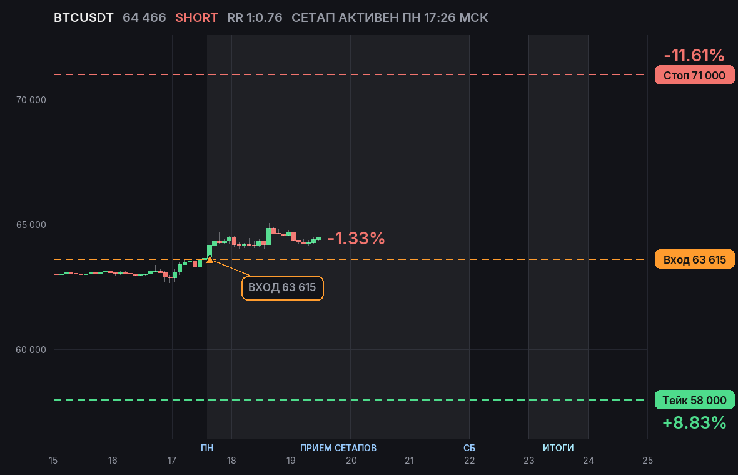Click the Стоп 71 000 red label
The height and width of the screenshot is (475, 738).
(694, 75)
